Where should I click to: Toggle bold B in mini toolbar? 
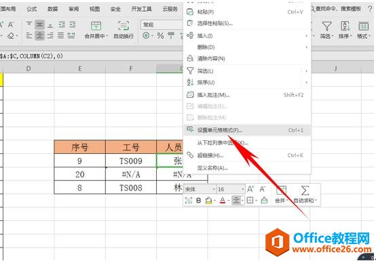pos(199,200)
